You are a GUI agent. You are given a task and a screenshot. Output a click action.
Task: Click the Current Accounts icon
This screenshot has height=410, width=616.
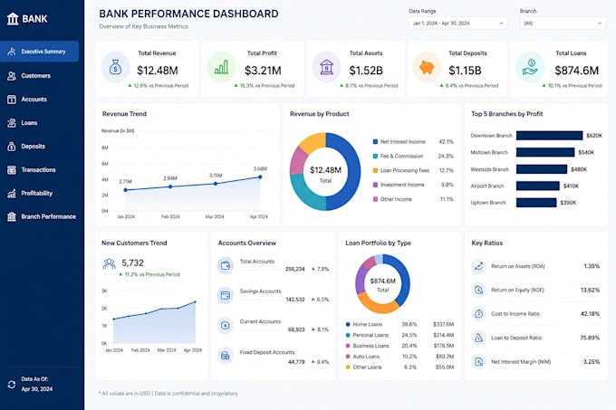pyautogui.click(x=225, y=325)
